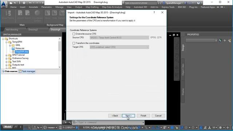Select the TempSHP.shp file in tree
Viewport: 233px width, 131px height.
click(22, 52)
